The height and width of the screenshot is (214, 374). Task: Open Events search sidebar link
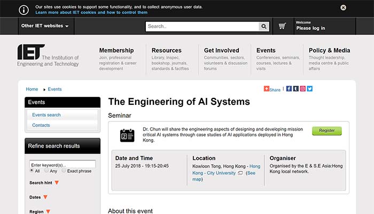point(46,114)
